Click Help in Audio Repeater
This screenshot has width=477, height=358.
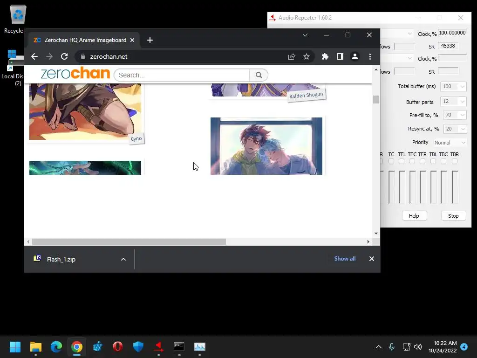tap(414, 216)
